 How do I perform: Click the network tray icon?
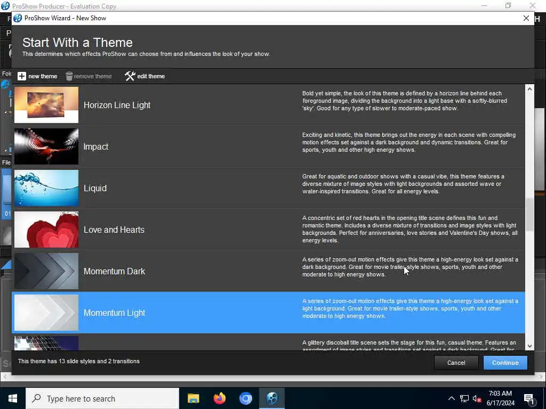(464, 398)
